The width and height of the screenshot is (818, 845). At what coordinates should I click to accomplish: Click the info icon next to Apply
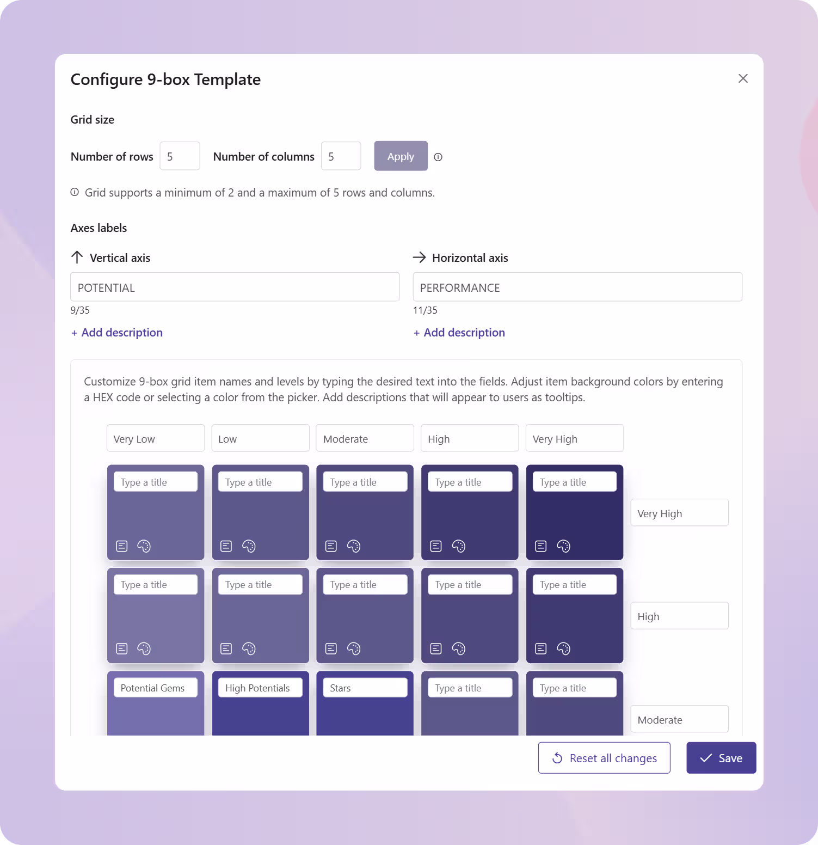coord(438,157)
